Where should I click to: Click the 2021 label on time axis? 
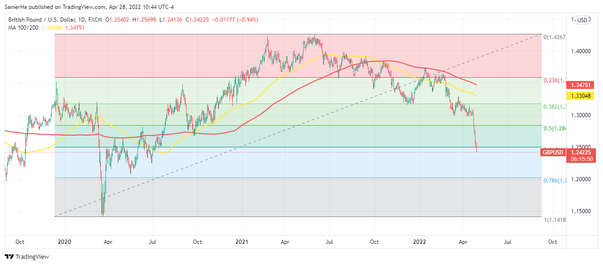click(242, 242)
